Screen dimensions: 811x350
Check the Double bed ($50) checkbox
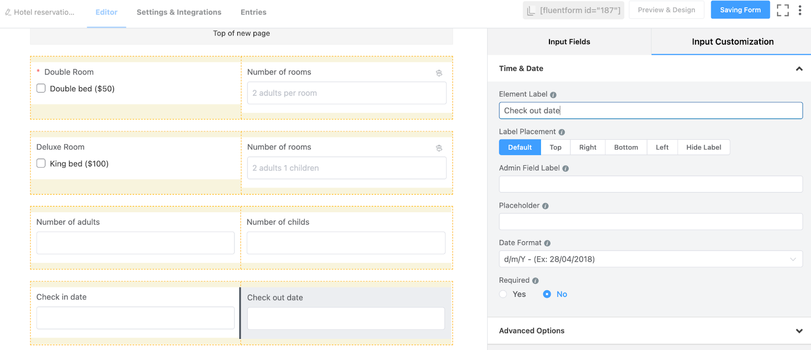click(41, 89)
